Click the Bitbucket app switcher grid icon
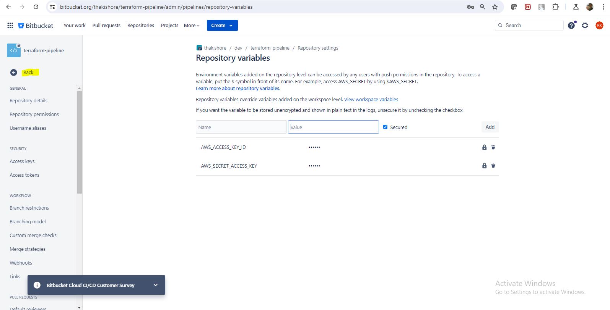The height and width of the screenshot is (310, 610). click(x=10, y=26)
